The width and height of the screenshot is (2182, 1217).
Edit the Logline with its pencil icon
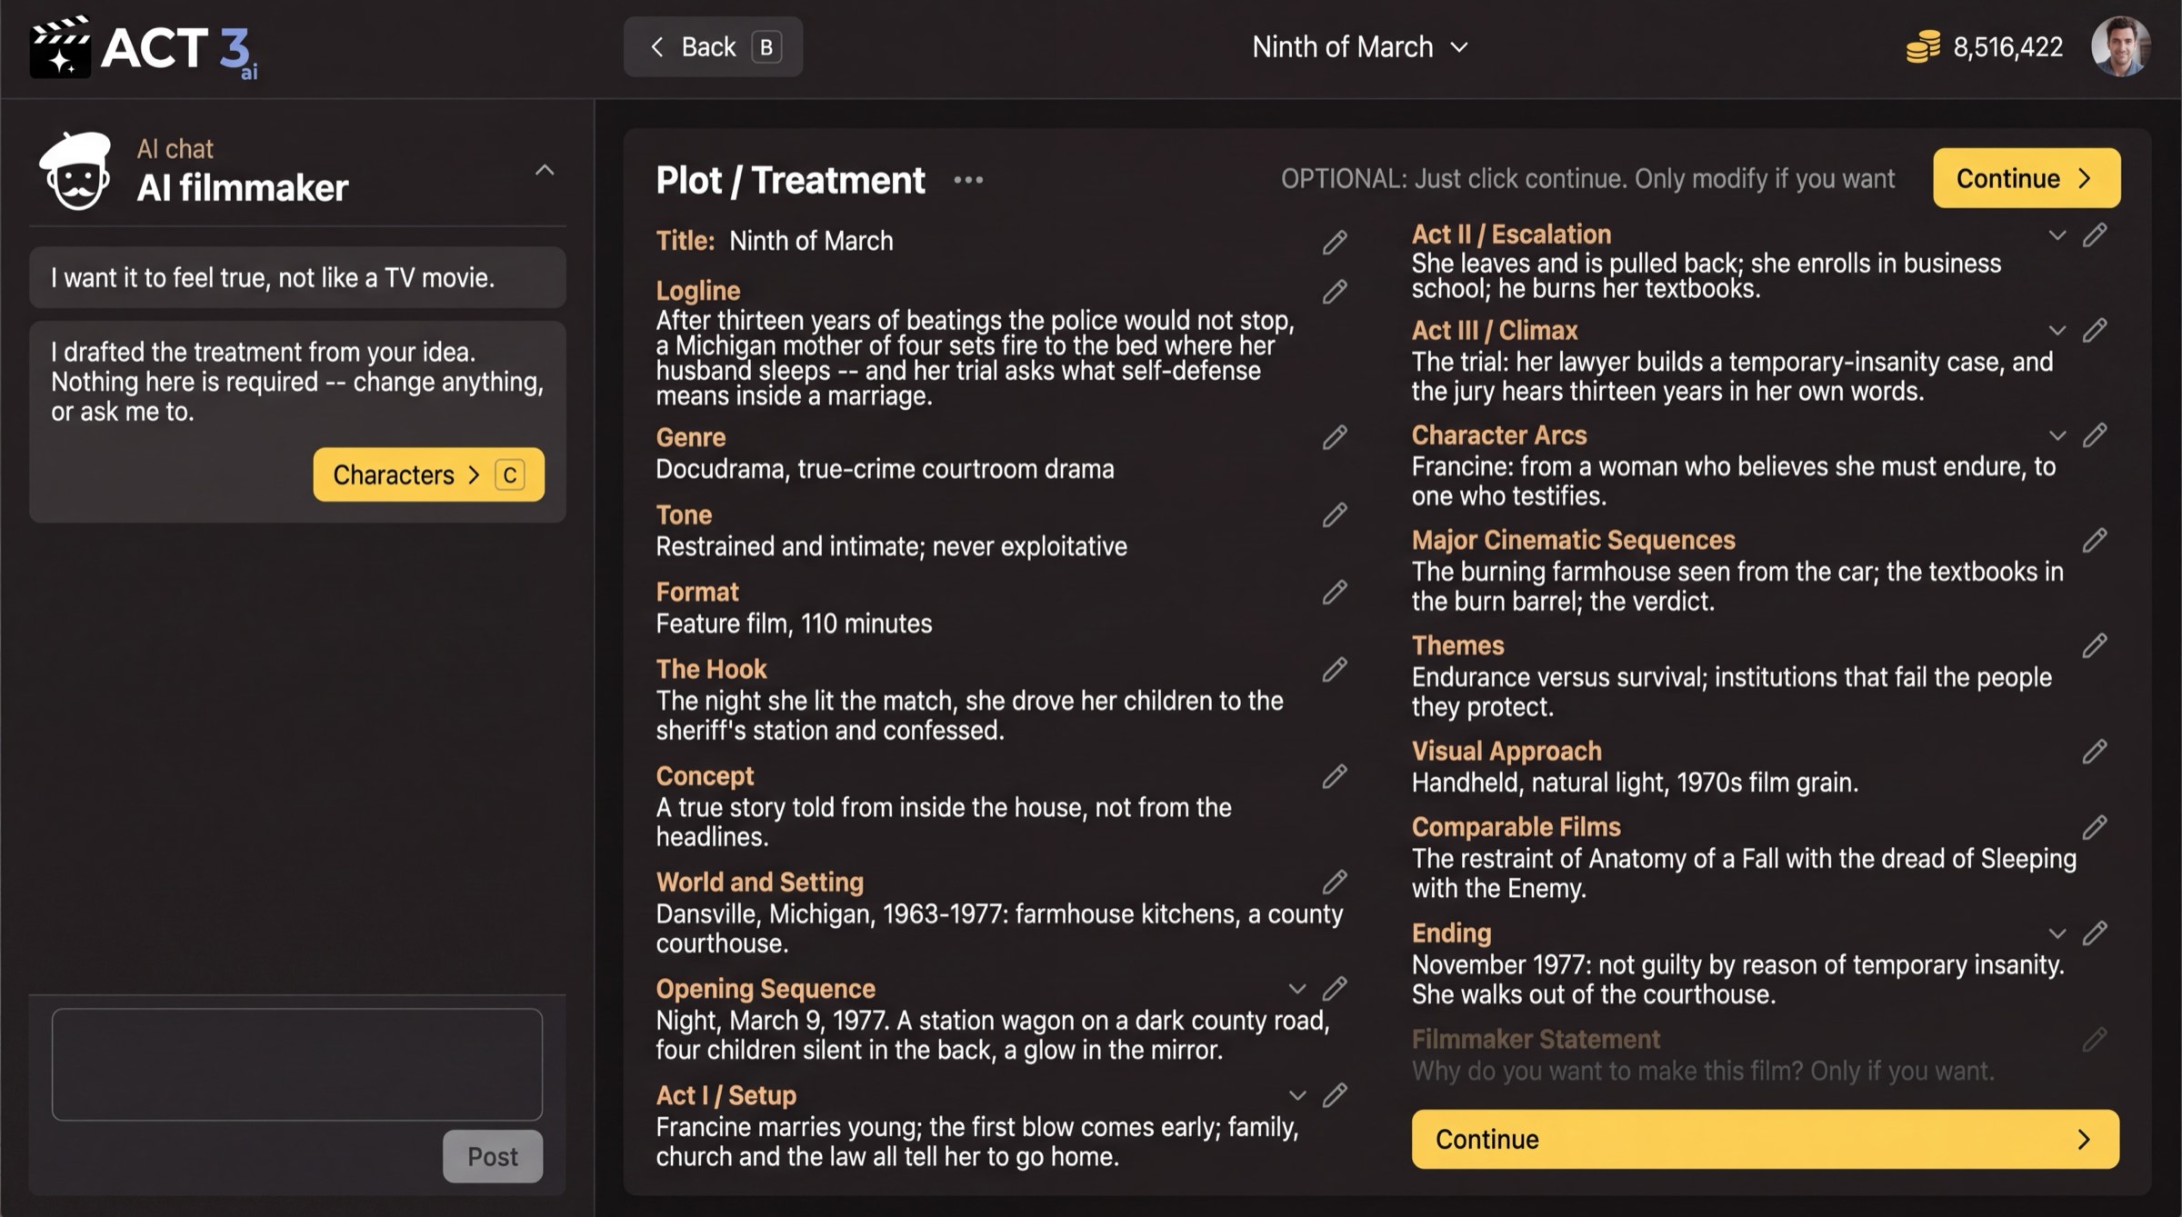1335,291
